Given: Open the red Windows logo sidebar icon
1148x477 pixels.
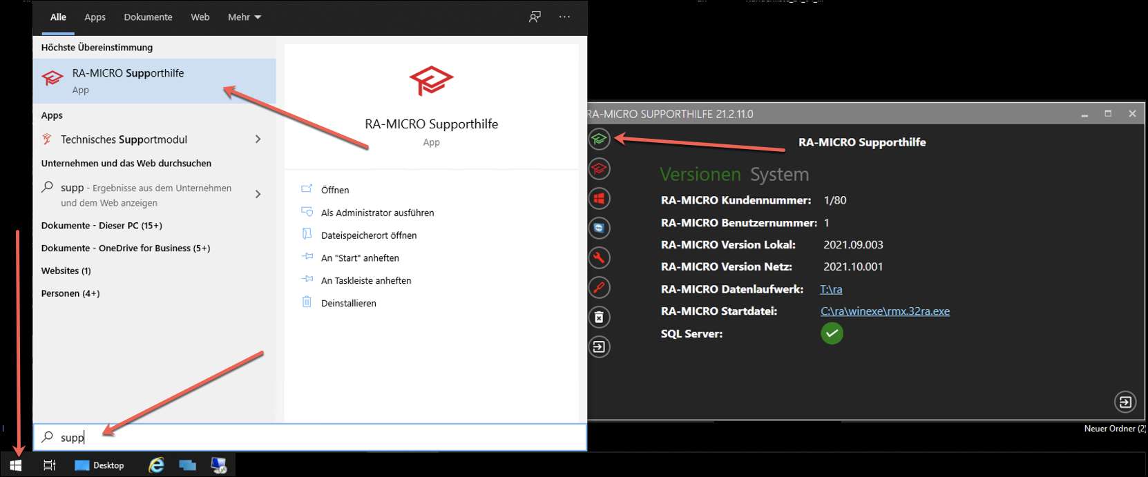Looking at the screenshot, I should pos(599,199).
